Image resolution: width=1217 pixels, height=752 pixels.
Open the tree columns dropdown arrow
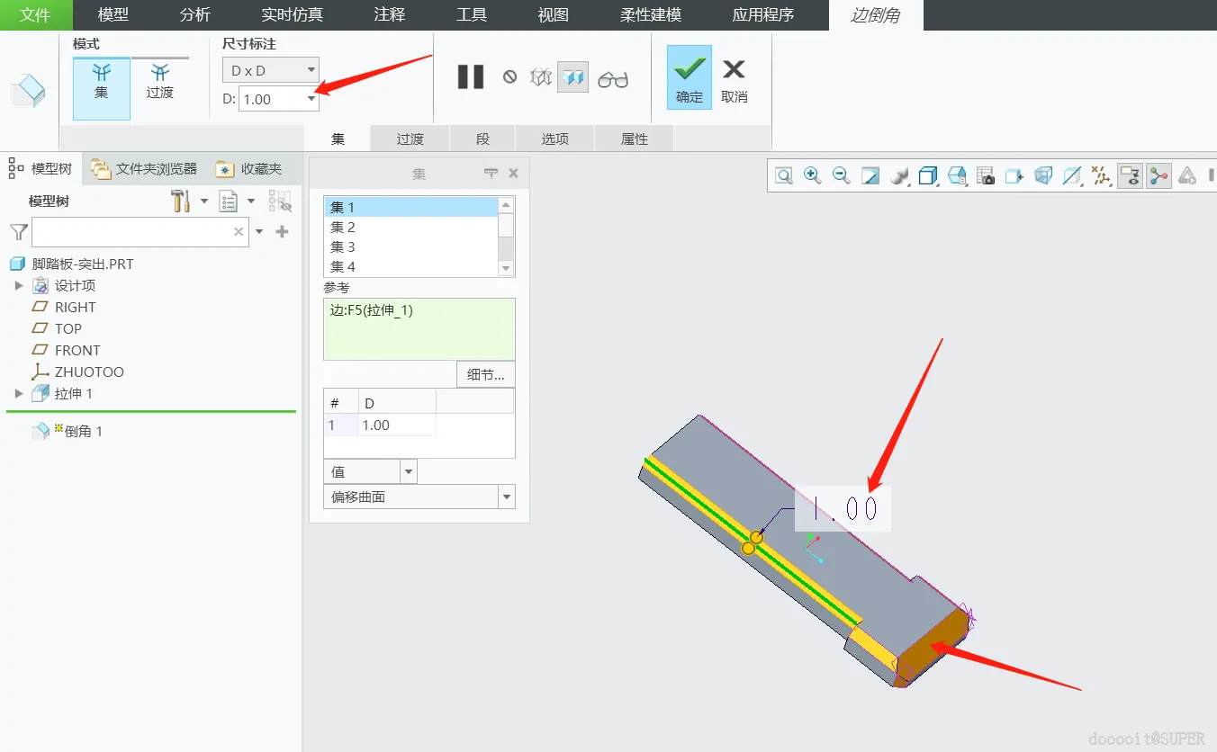pos(251,201)
